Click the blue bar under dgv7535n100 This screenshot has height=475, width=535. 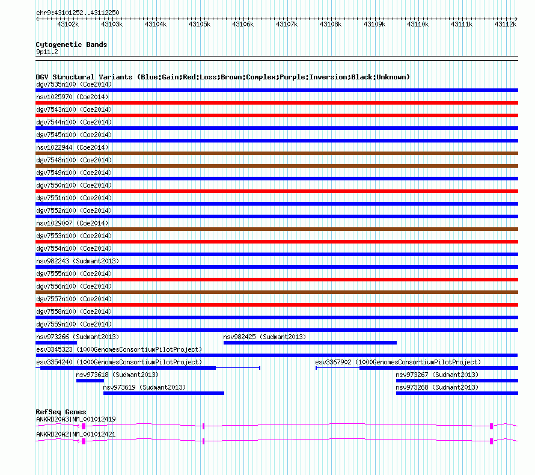point(277,90)
